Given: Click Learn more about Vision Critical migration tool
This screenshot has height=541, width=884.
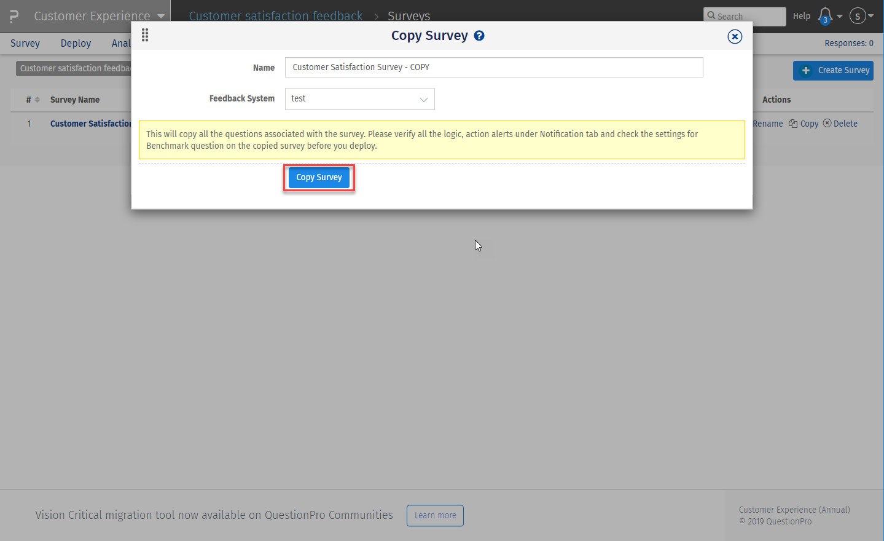Looking at the screenshot, I should click(x=435, y=515).
